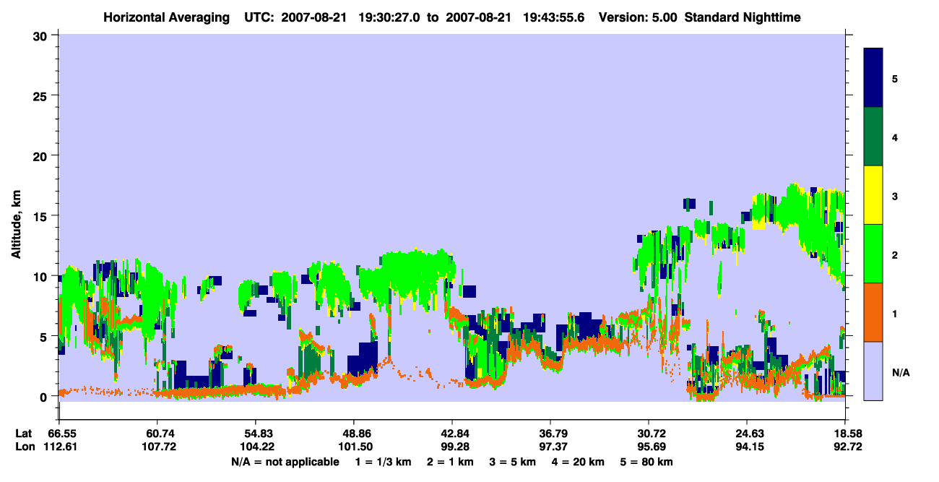Click 'Standard Nighttime' in the title
Viewport: 939px width, 482px height.
pos(743,17)
